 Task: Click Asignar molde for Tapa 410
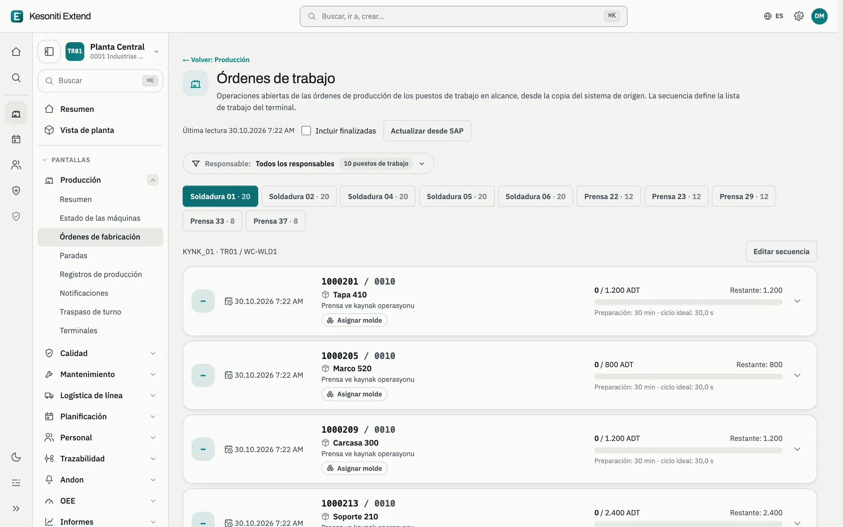(x=354, y=320)
